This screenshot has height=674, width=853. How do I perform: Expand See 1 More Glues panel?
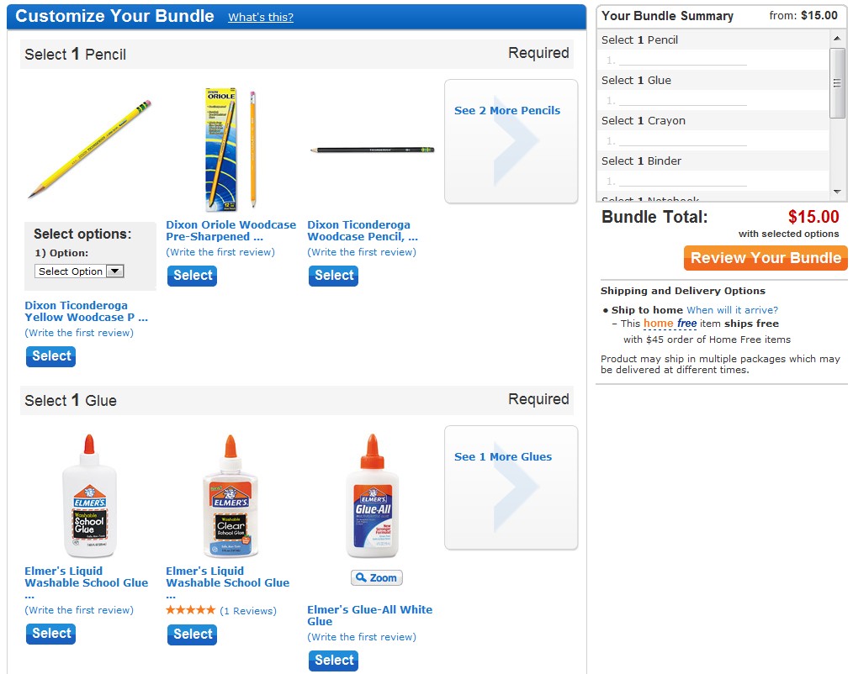click(511, 487)
